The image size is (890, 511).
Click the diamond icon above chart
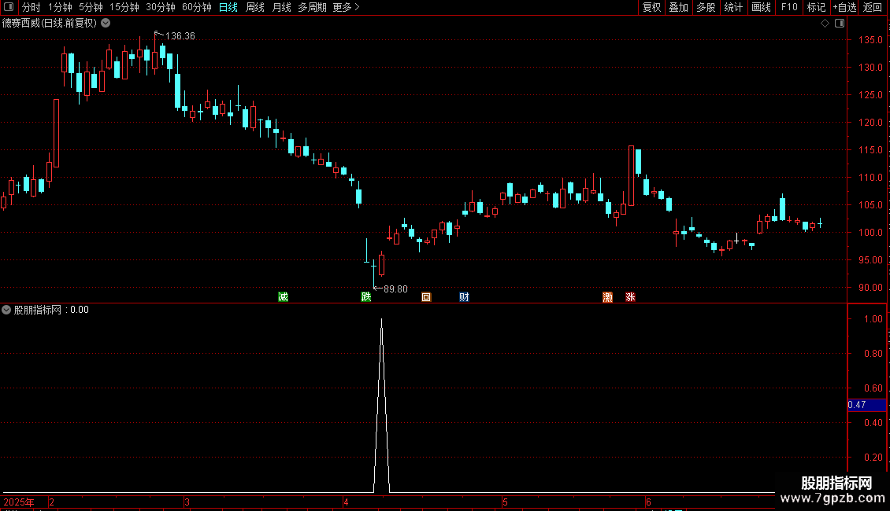tap(825, 24)
